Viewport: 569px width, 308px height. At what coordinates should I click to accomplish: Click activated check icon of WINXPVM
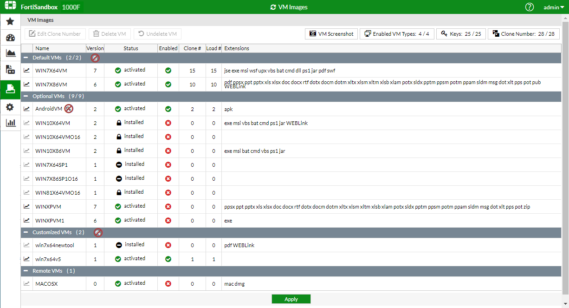pyautogui.click(x=118, y=206)
